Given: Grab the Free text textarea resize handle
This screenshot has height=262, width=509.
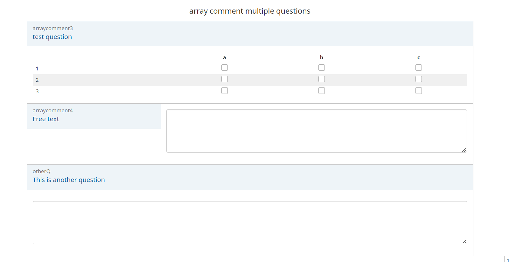Looking at the screenshot, I should click(x=464, y=150).
